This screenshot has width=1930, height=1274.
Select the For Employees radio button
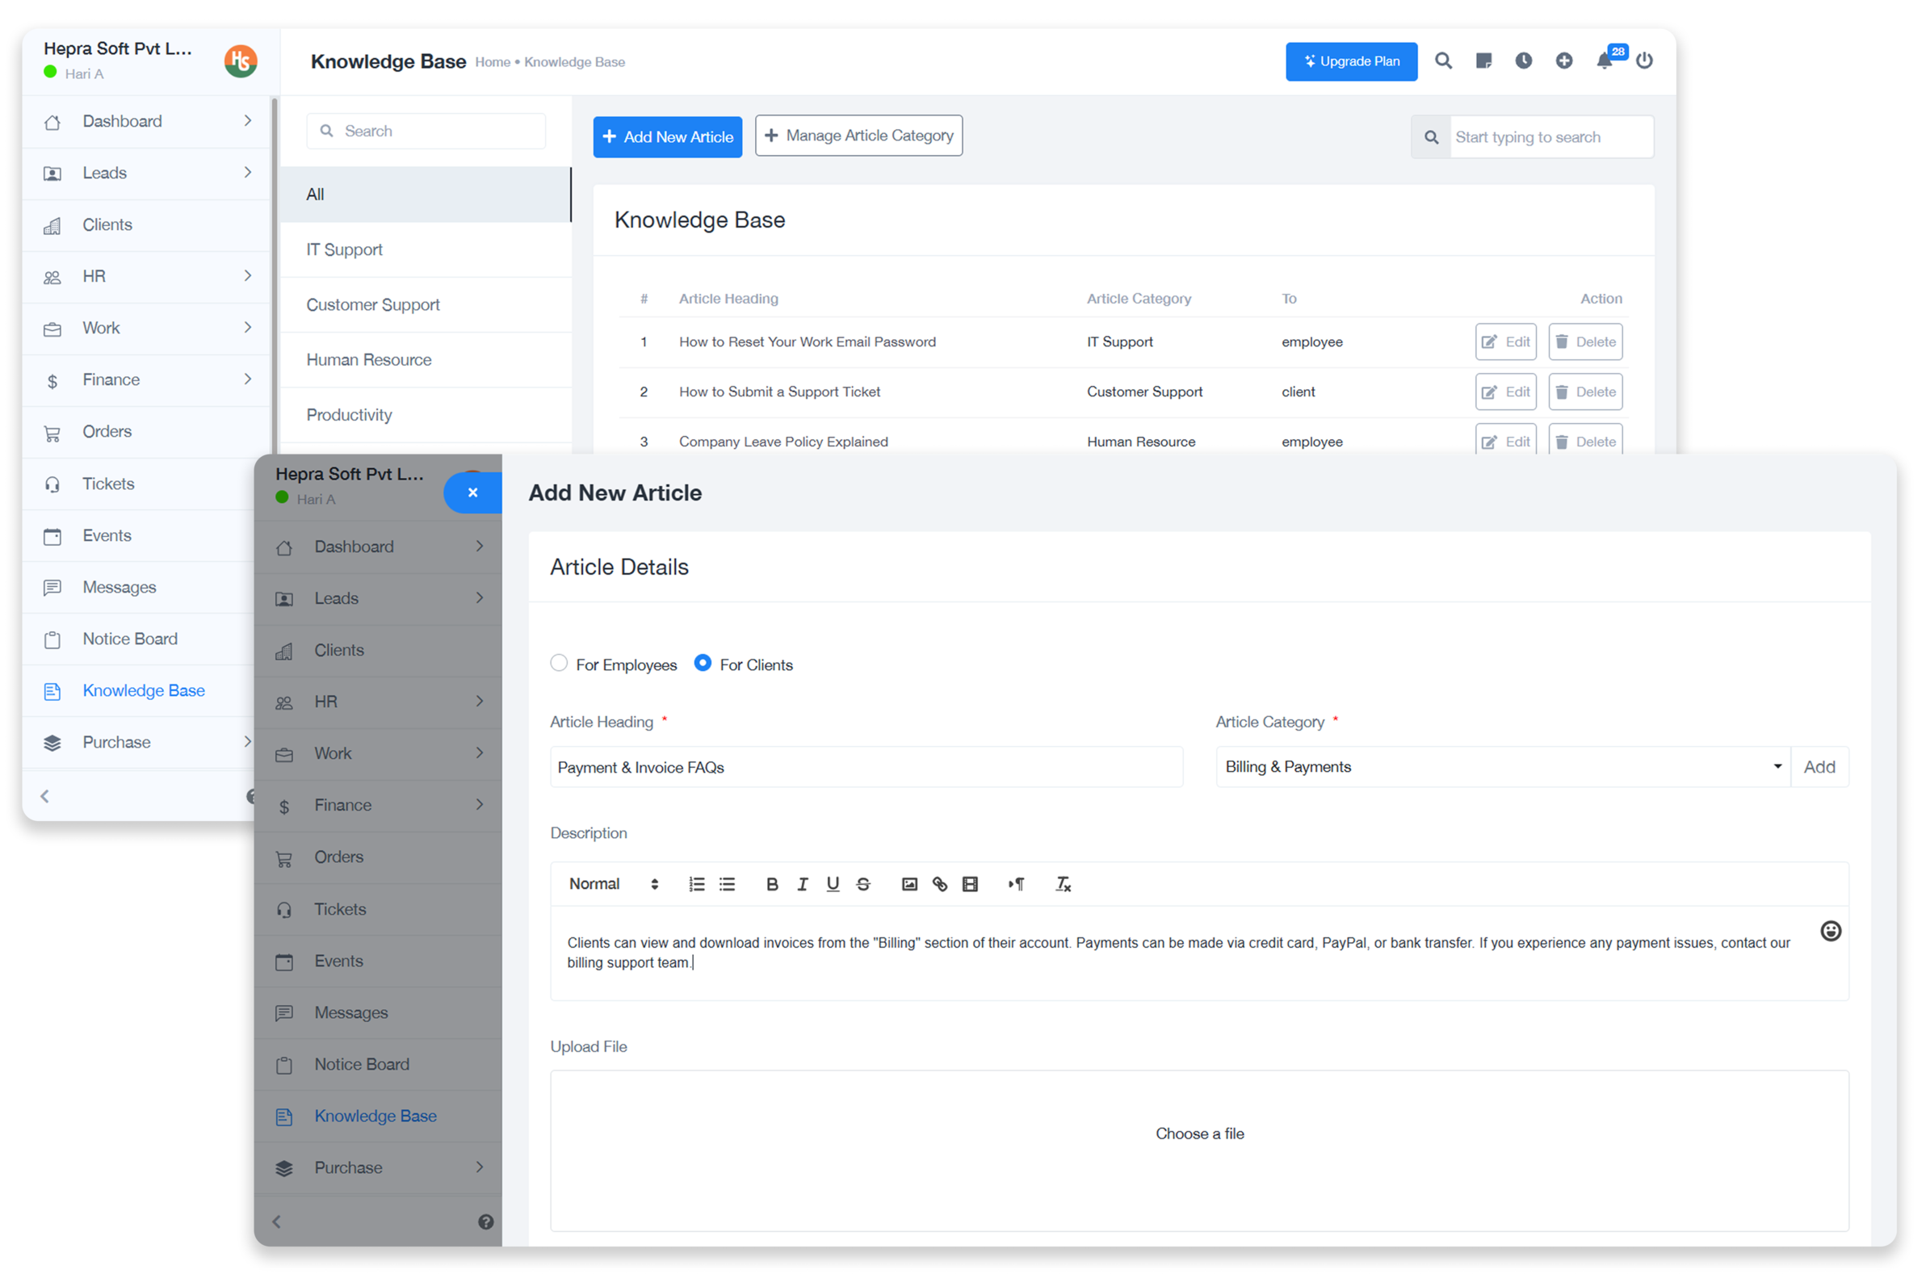[559, 663]
